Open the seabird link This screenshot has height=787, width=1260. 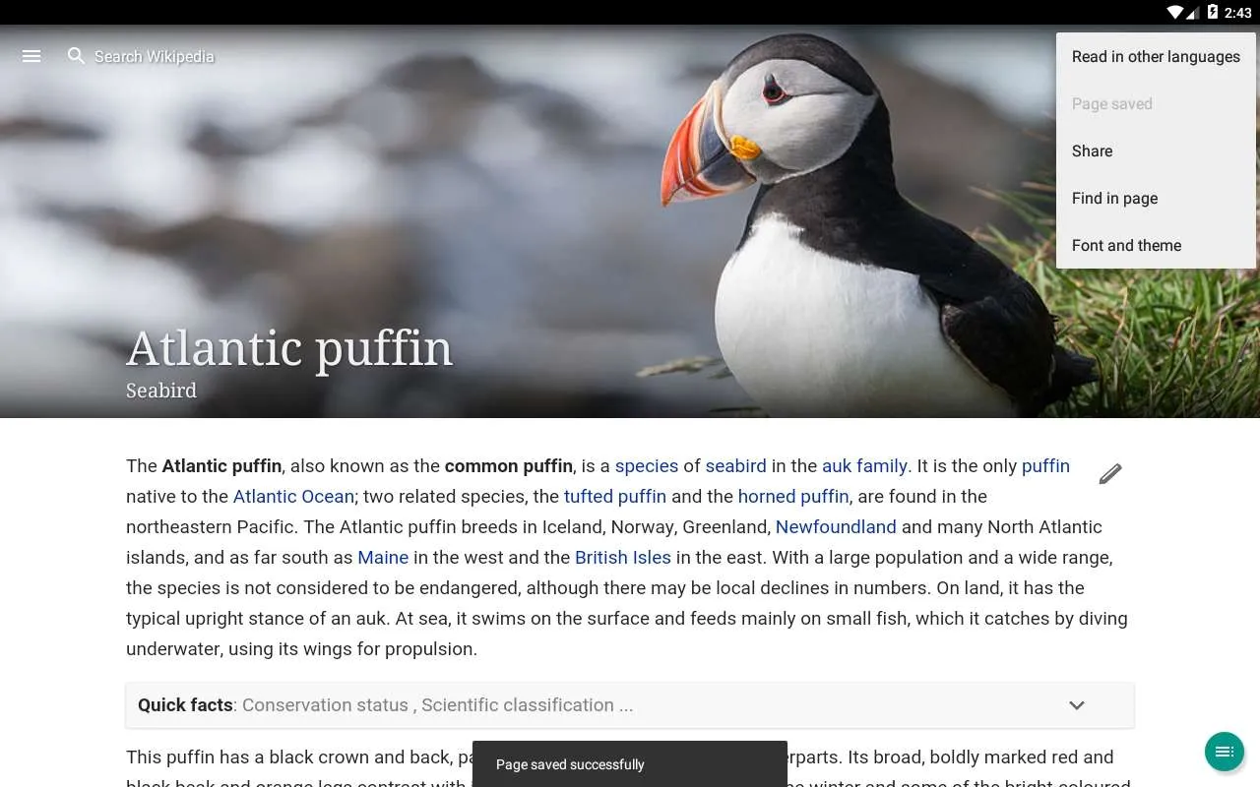coord(735,466)
